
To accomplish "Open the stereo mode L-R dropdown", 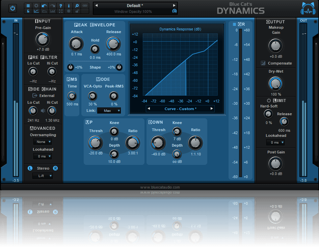I will [x=43, y=176].
